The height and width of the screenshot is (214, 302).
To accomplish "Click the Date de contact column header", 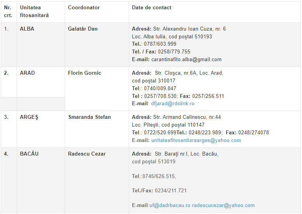I will (215, 12).
